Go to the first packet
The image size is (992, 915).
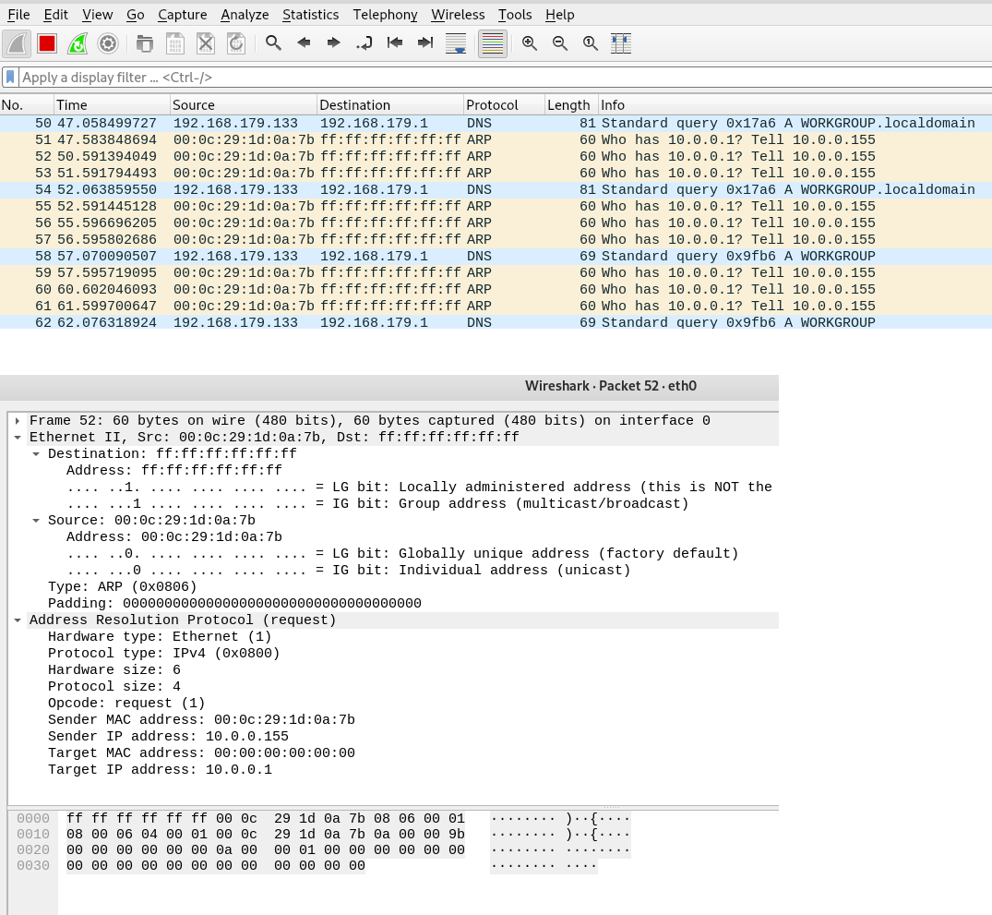pos(395,43)
